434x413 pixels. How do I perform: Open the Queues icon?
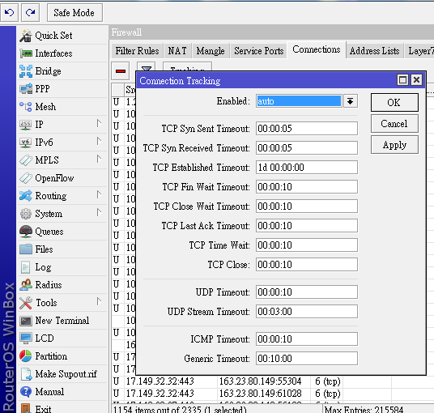[26, 232]
